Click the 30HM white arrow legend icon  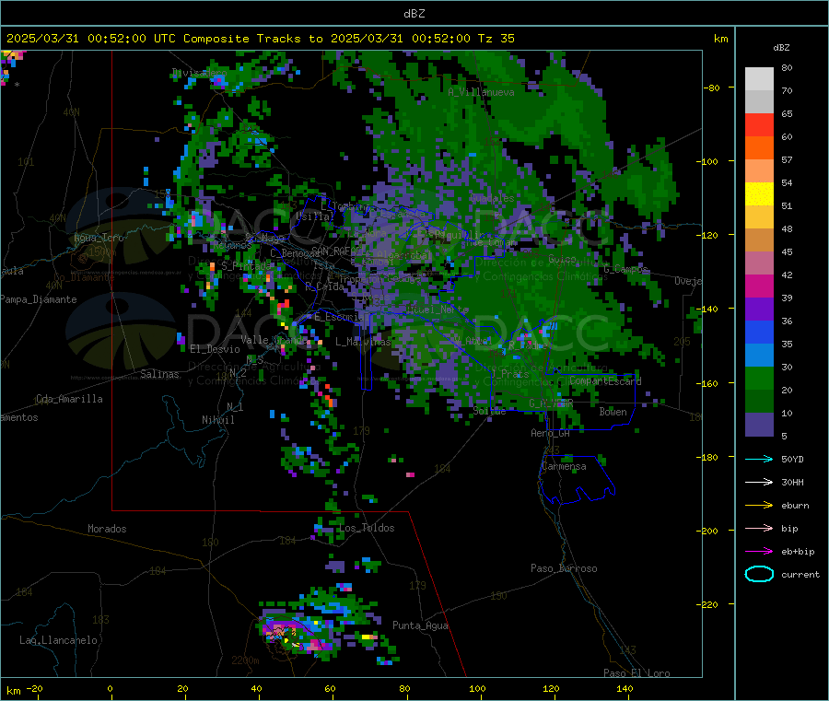point(759,482)
